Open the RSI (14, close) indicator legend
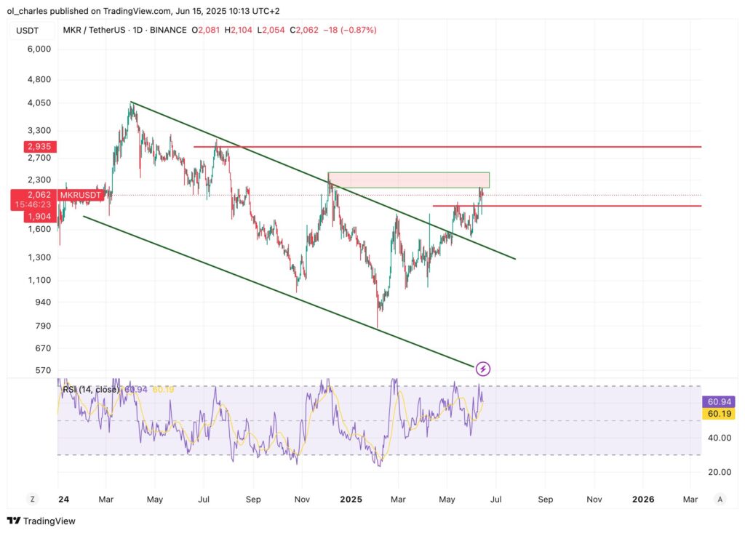The height and width of the screenshot is (533, 745). point(90,390)
